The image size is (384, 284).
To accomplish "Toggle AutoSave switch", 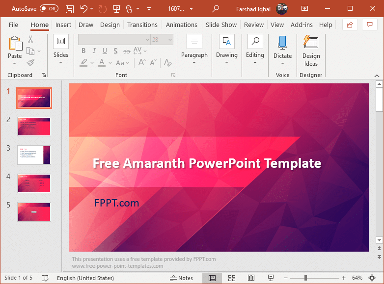I will tap(49, 9).
